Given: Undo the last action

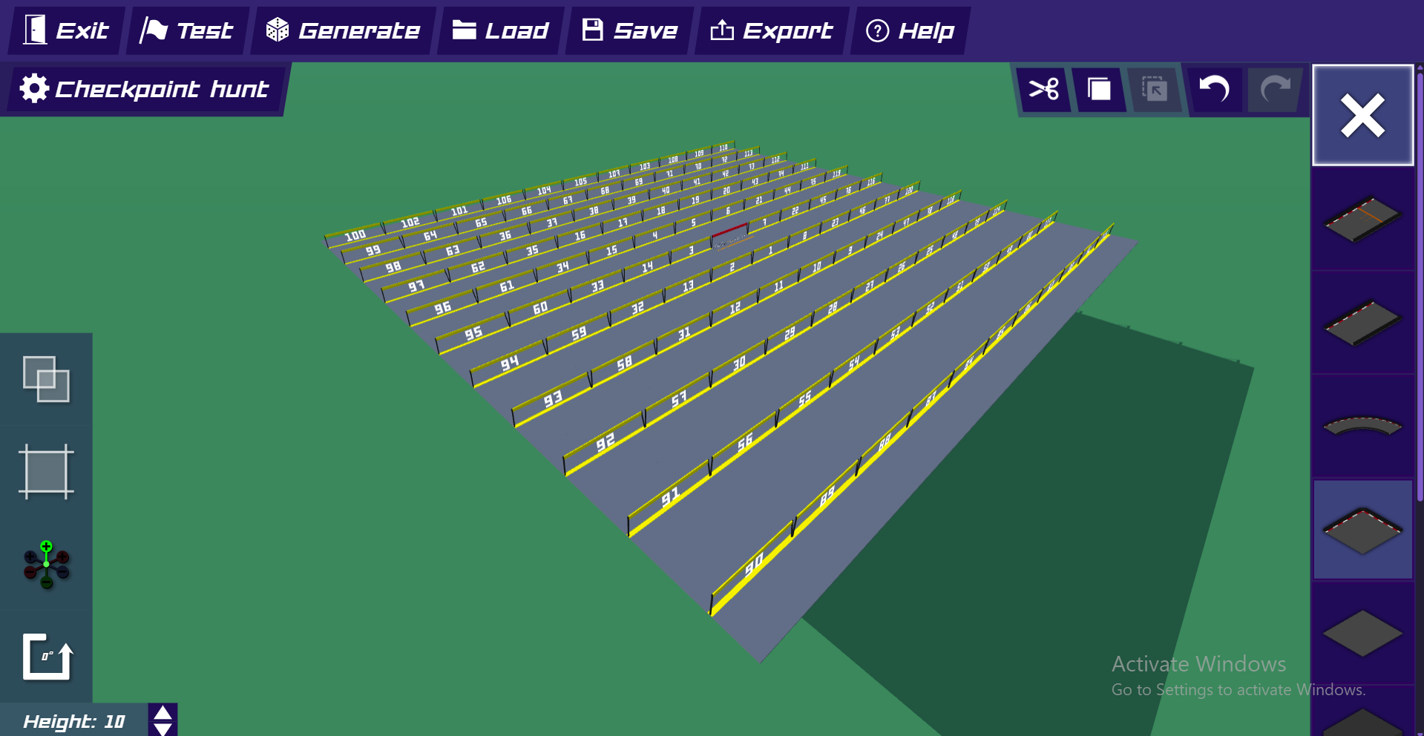Looking at the screenshot, I should click(1215, 90).
